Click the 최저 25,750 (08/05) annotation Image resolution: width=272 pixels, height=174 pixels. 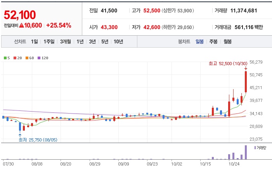click(x=38, y=140)
